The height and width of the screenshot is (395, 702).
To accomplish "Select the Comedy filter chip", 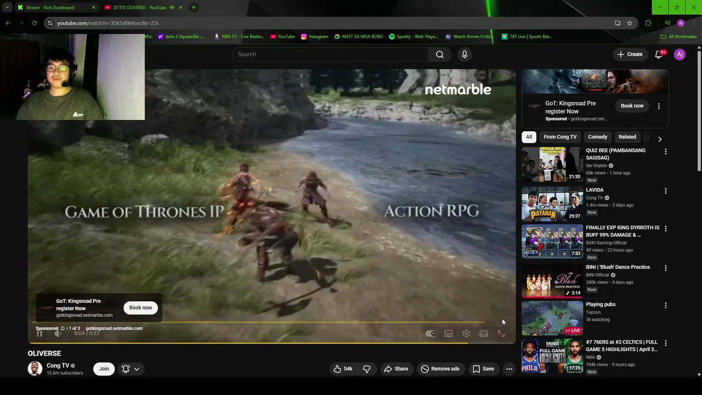I will point(597,137).
